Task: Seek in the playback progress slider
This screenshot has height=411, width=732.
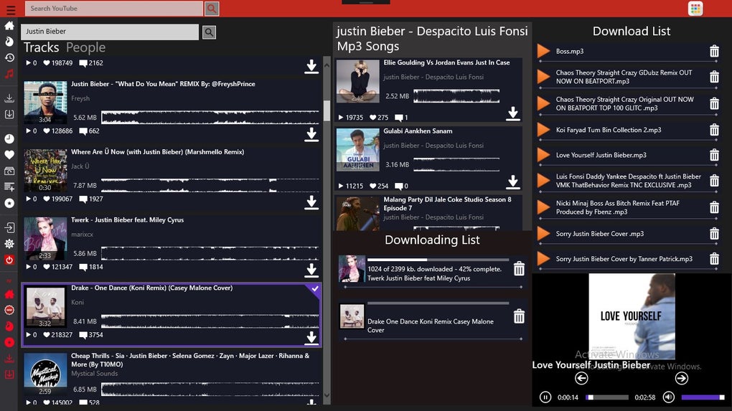Action: point(607,397)
